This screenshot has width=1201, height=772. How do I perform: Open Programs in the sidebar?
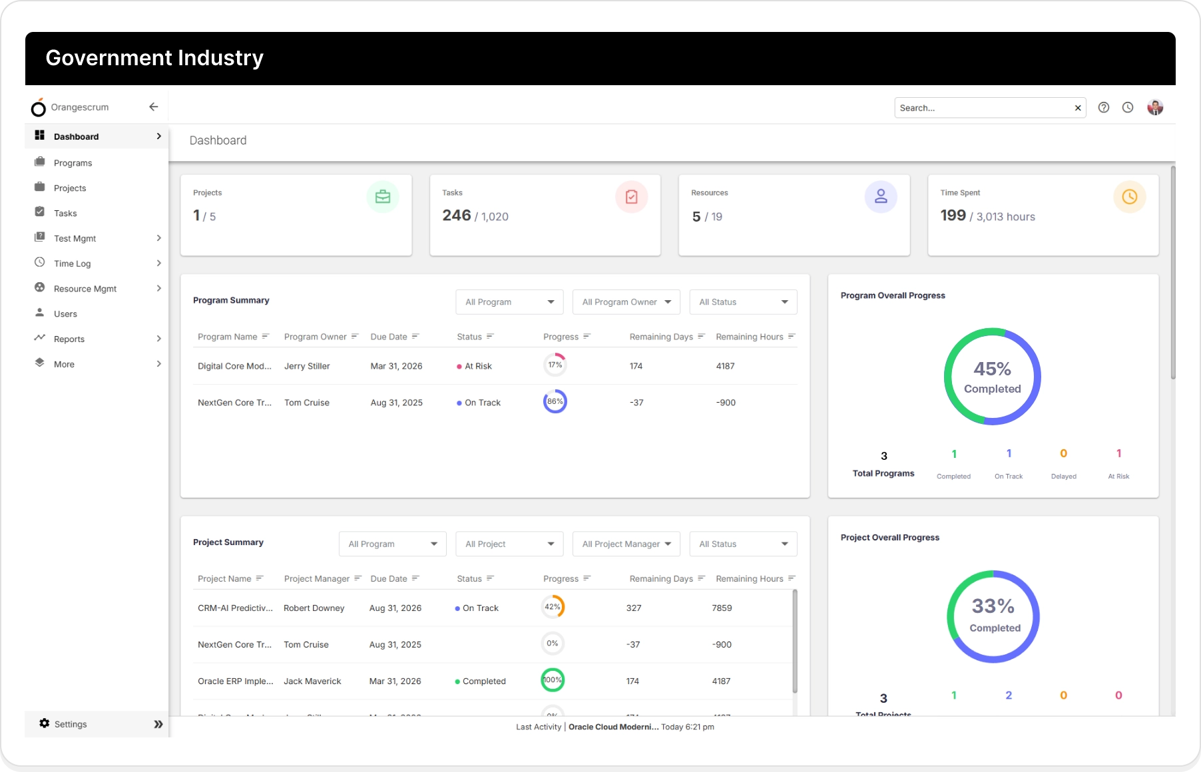pos(73,163)
